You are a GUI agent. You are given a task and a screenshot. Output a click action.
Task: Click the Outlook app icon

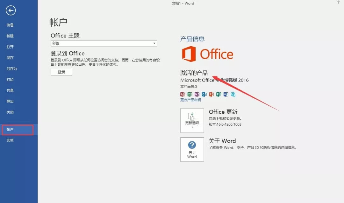pos(204,94)
